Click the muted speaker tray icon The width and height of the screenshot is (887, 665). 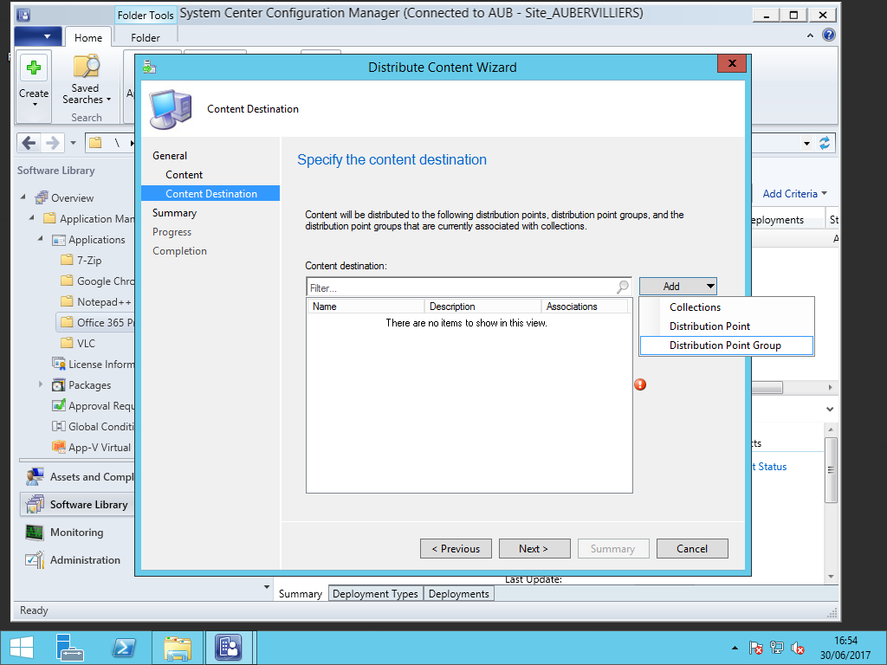point(798,648)
